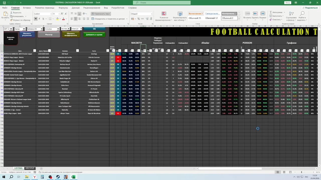Viewport: 321px width, 180px height.
Task: Cut selection with Вырезать scissors
Action: tap(16, 12)
